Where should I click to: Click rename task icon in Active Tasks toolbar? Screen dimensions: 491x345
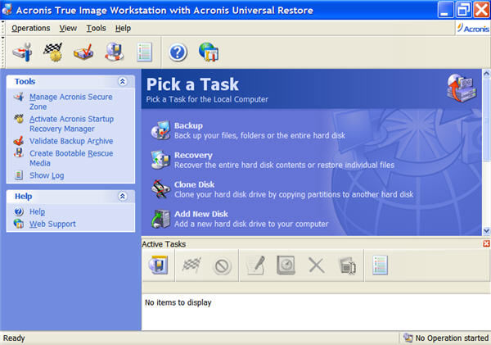click(348, 266)
